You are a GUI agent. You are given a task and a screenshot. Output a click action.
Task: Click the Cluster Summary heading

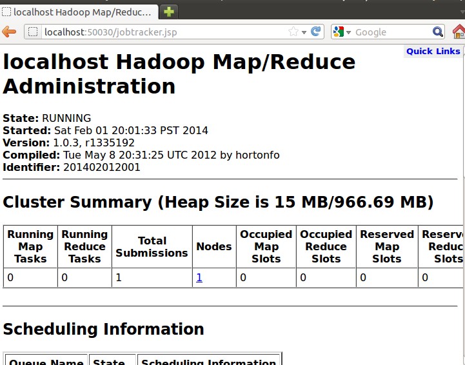click(x=218, y=202)
